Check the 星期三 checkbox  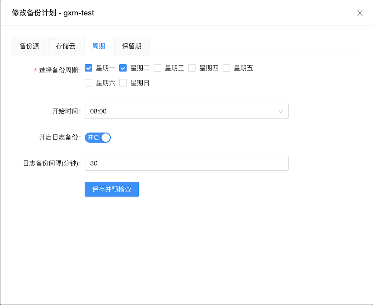(x=157, y=68)
